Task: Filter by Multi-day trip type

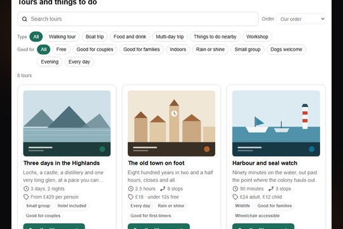Action: (170, 37)
